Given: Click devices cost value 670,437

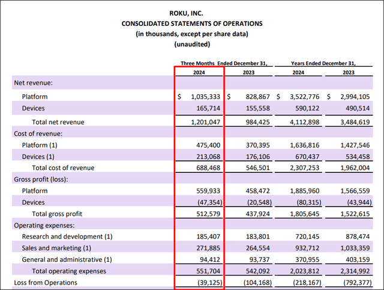Looking at the screenshot, I should (307, 157).
